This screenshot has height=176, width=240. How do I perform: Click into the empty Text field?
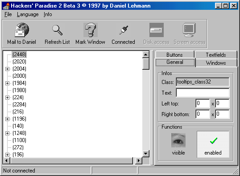203,92
